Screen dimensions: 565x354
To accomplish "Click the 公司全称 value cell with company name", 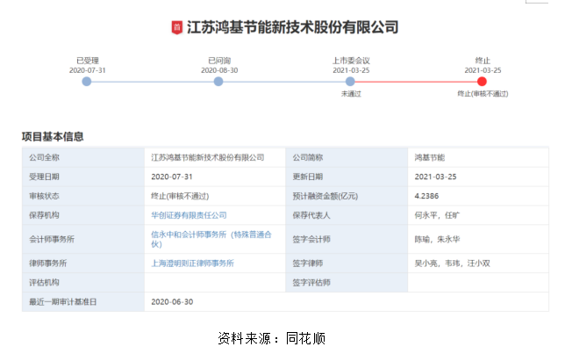I will click(x=215, y=158).
